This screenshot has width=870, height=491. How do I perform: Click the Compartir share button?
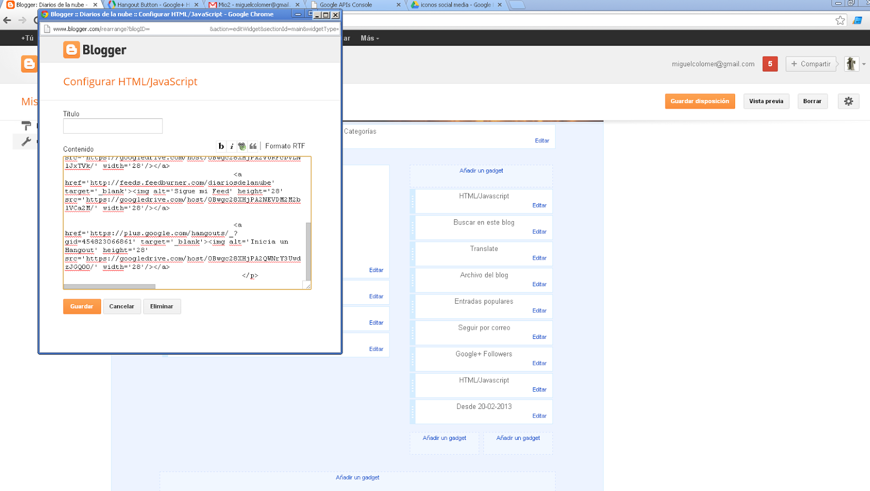coord(811,64)
